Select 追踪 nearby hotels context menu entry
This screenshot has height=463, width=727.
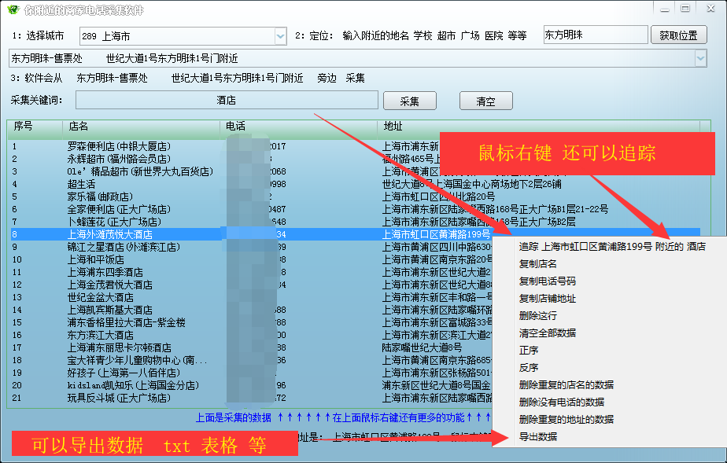(611, 246)
